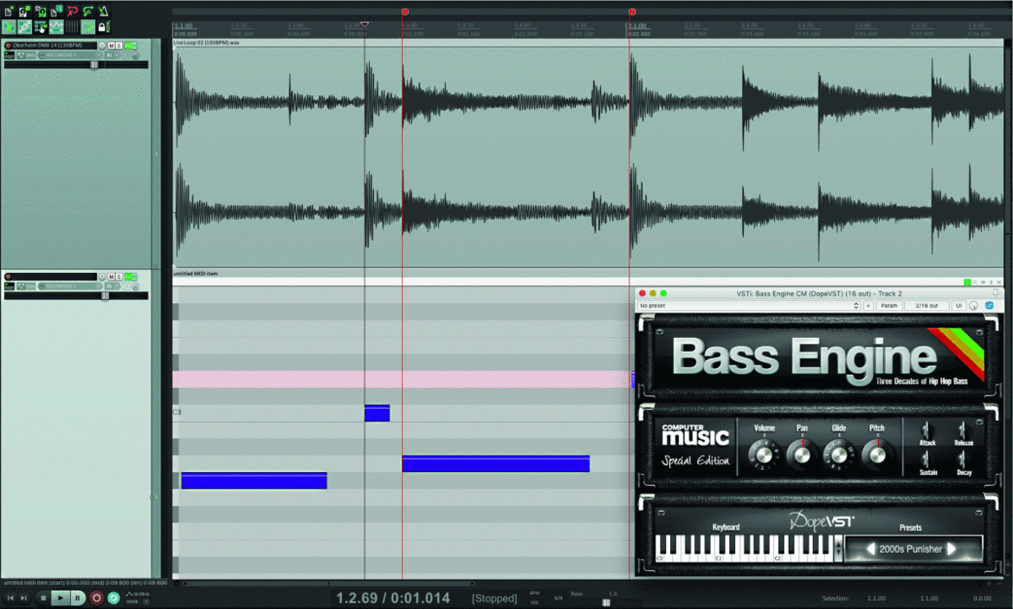Click the Oberheim DMX track volume fader
The image size is (1013, 609).
[94, 65]
